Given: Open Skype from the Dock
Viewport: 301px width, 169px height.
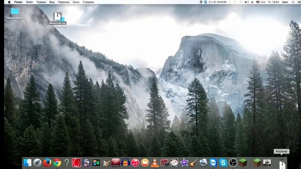Looking at the screenshot, I should (223, 163).
